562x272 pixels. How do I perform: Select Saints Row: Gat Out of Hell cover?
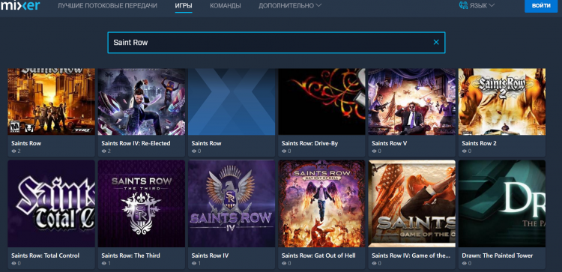[322, 204]
